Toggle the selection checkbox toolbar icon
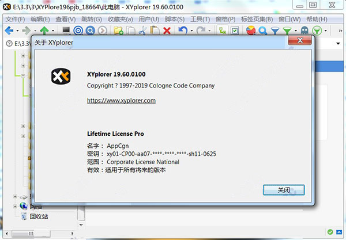This screenshot has width=346, height=240. tap(235, 31)
